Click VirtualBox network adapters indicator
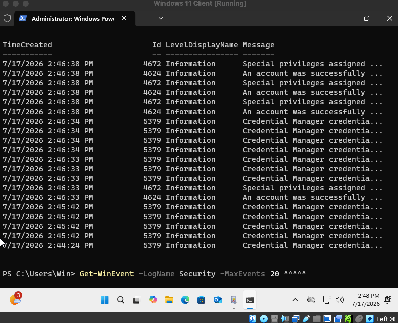398x323 pixels. tap(295, 319)
